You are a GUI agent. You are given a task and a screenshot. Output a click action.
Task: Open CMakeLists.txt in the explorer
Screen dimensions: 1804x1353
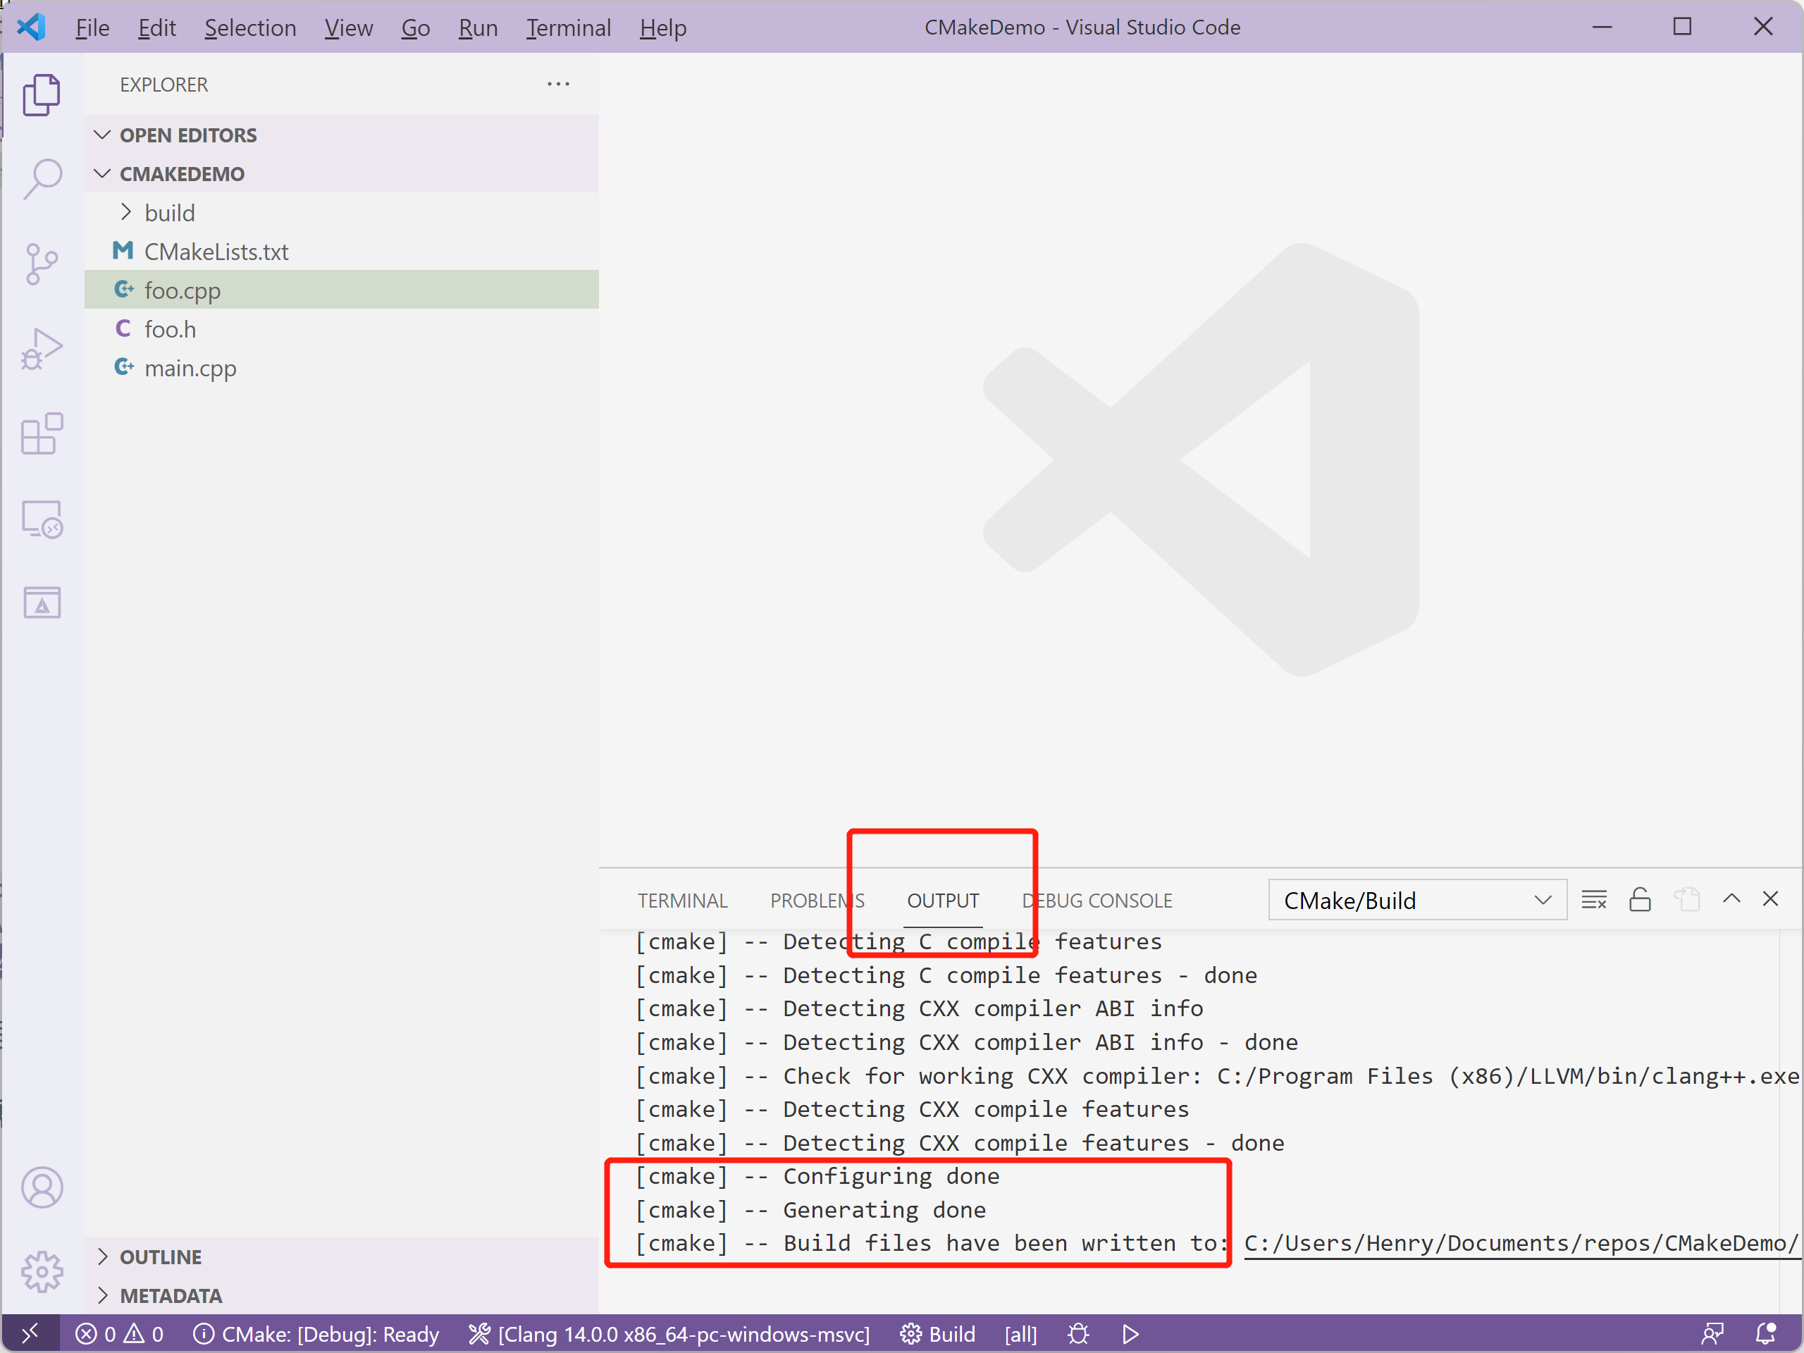point(342,251)
